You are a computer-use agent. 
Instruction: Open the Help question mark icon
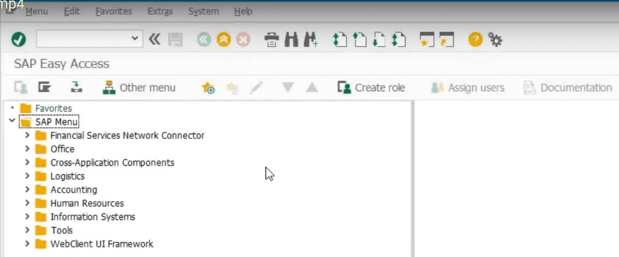(x=475, y=39)
